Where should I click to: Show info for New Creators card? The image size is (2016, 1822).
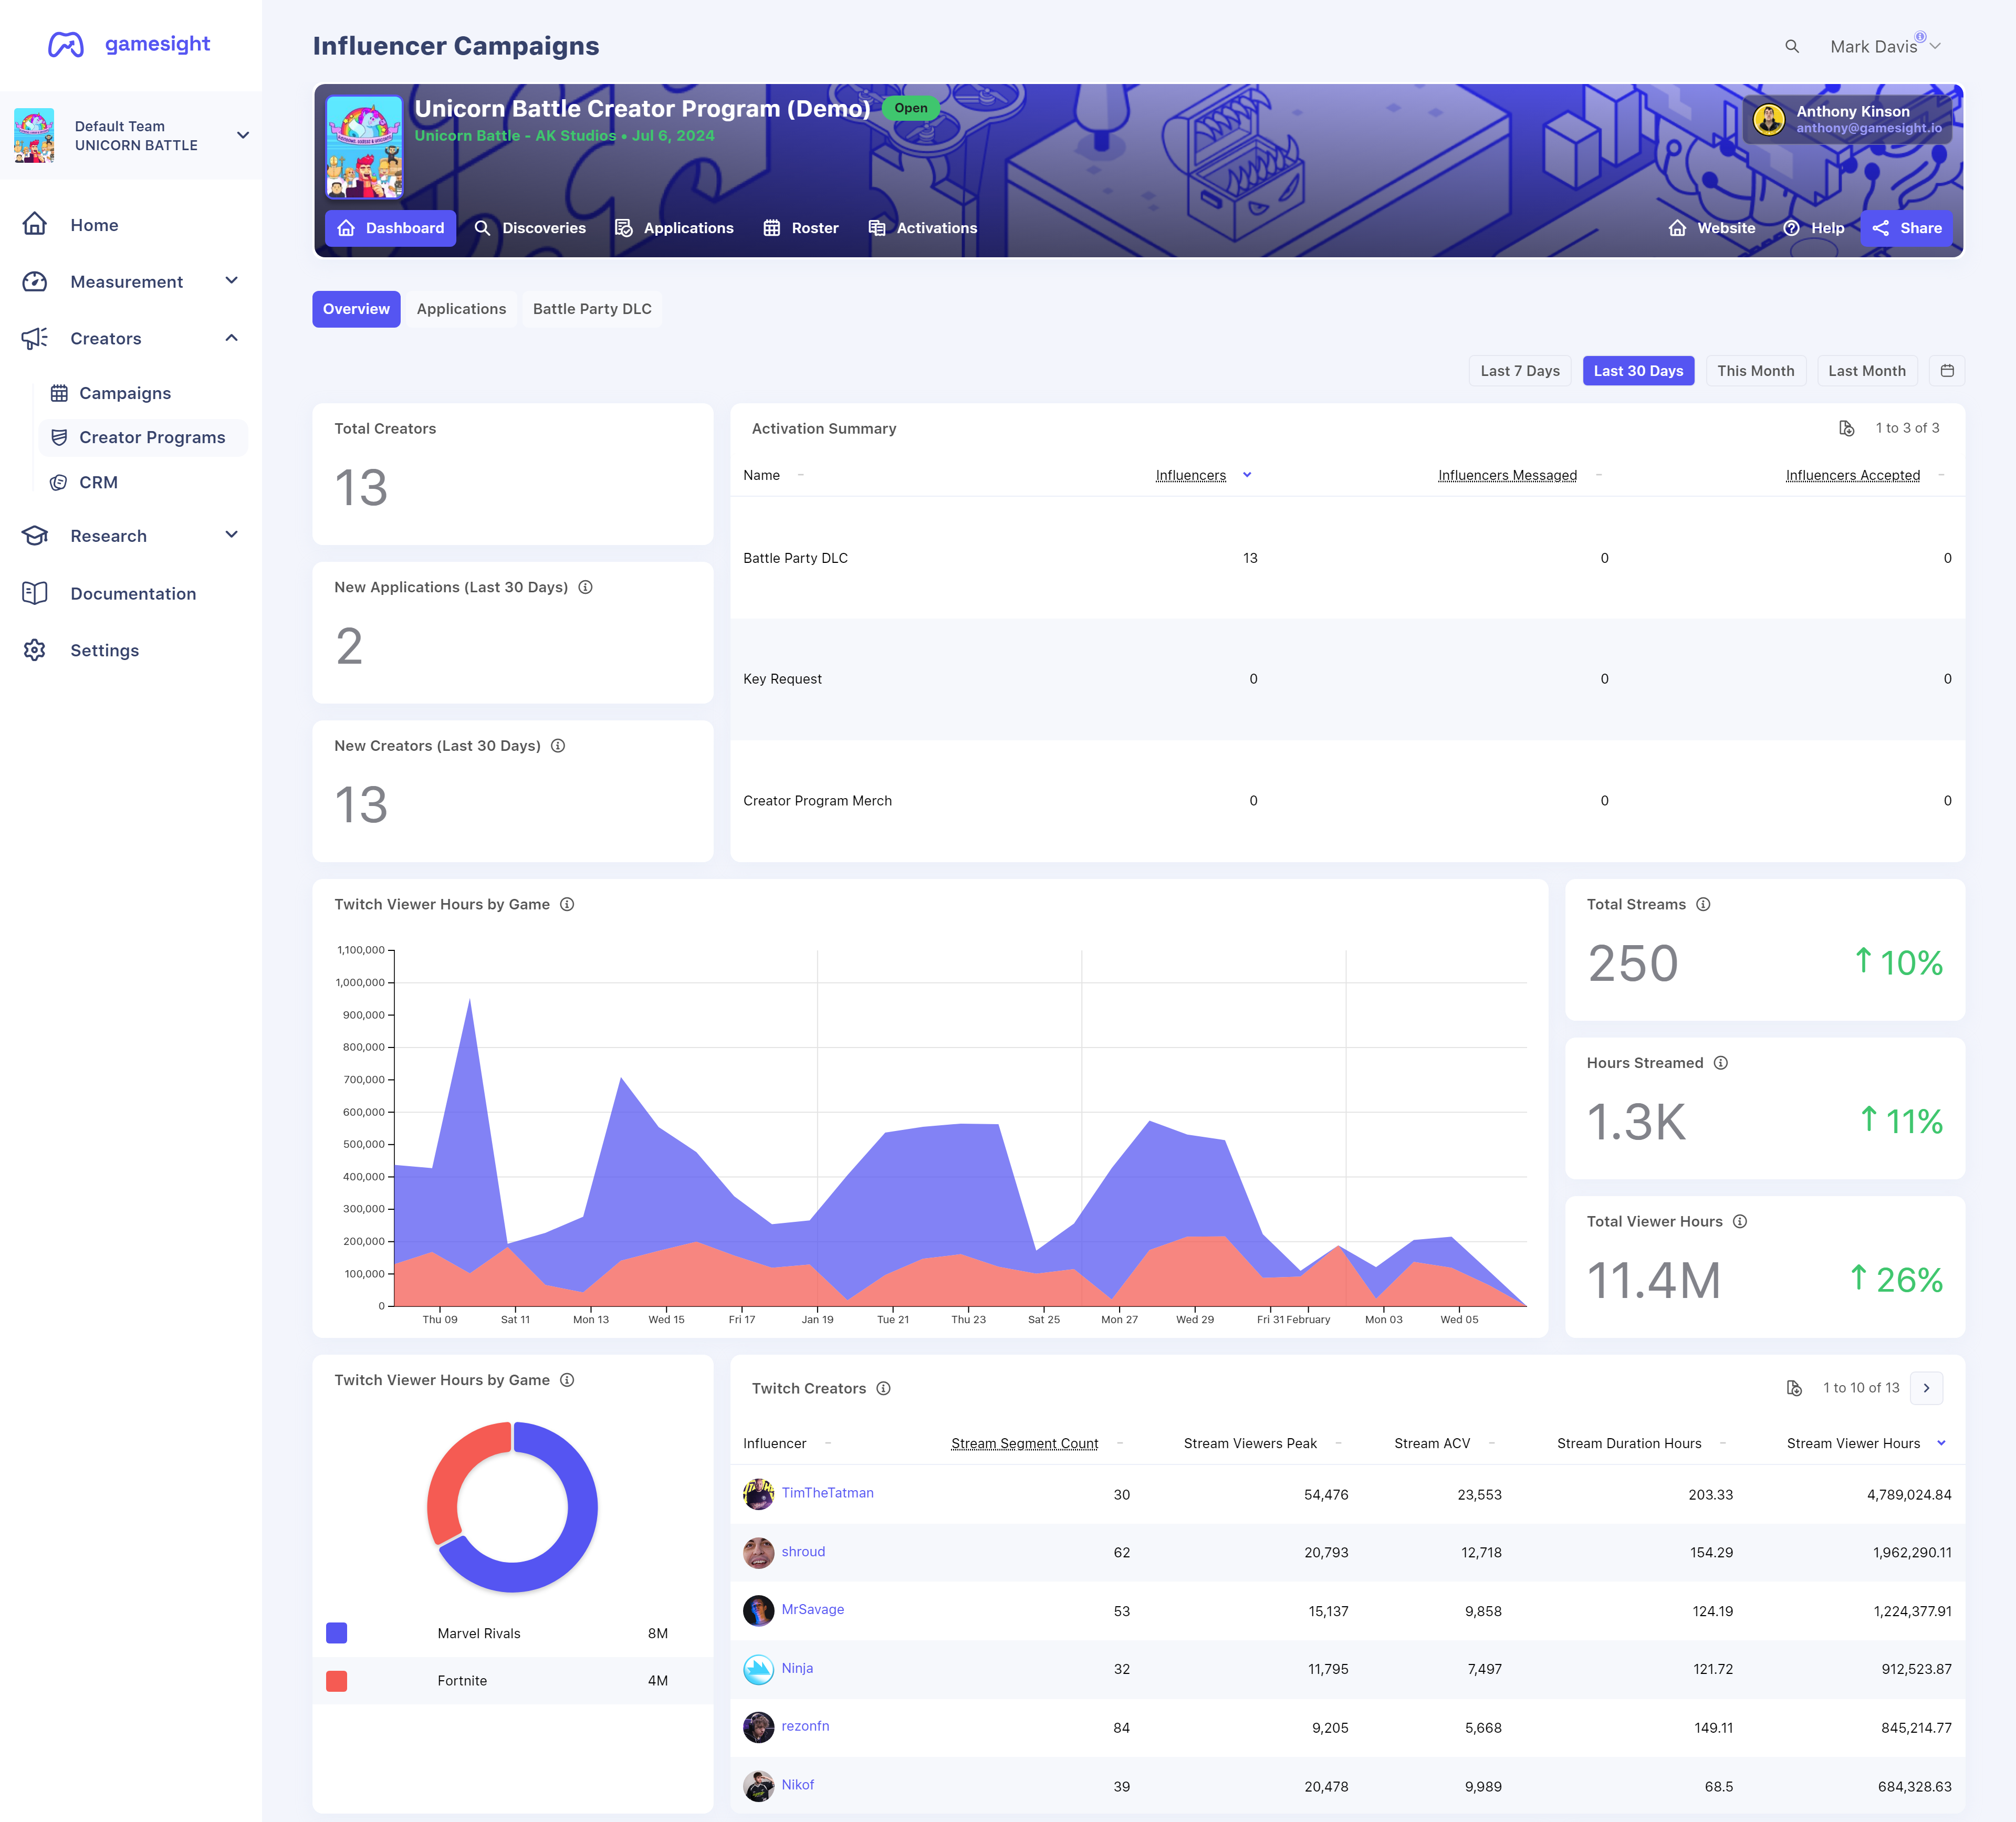(558, 746)
